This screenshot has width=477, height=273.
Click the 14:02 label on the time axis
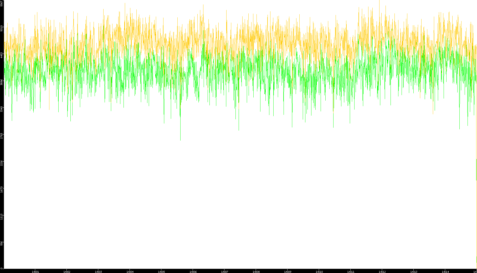67,271
